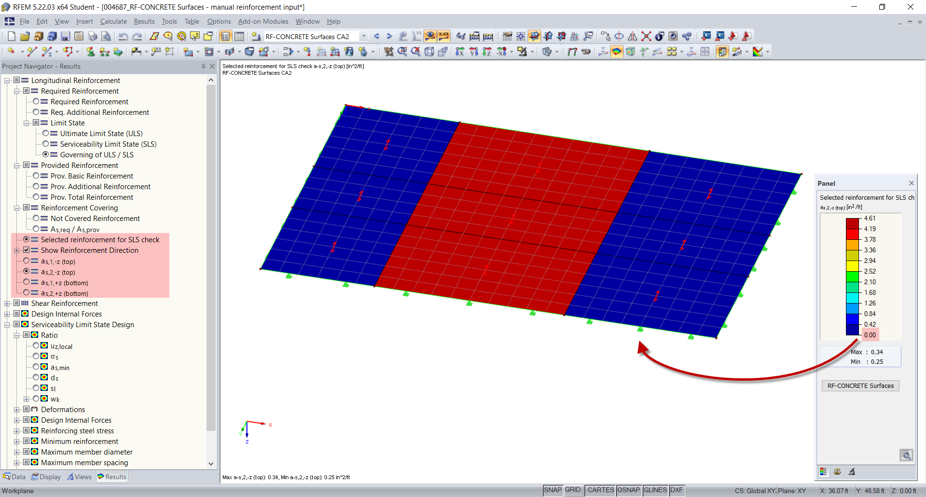
Task: Open the spreadsheet view in the panel
Action: pos(823,471)
